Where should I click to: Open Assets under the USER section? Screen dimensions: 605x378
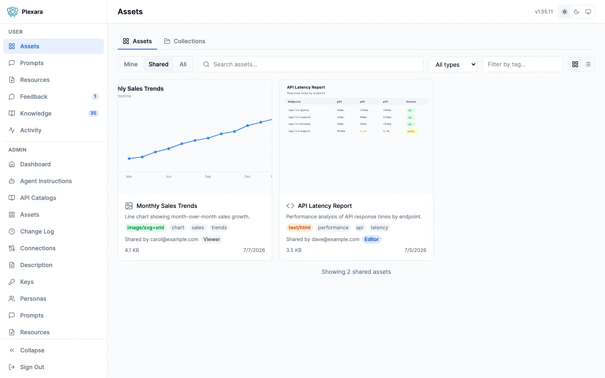coord(53,46)
